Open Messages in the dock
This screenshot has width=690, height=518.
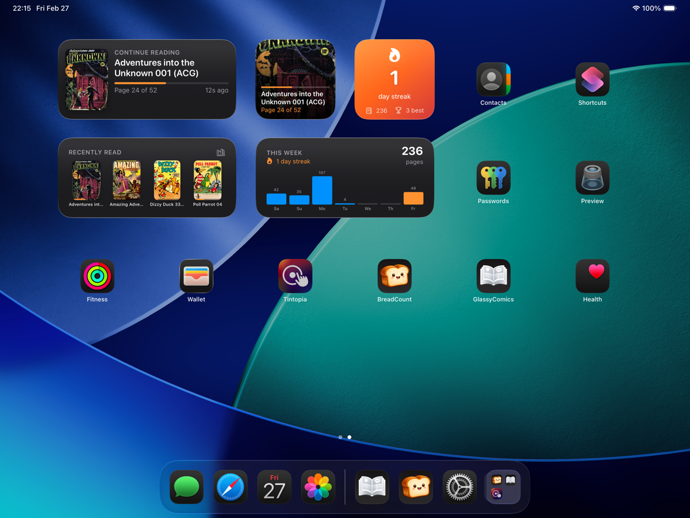click(x=187, y=487)
